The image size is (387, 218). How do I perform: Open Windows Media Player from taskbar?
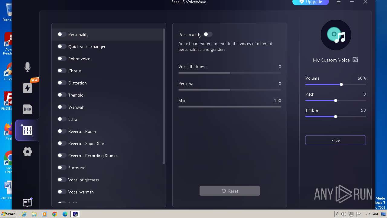point(44,214)
